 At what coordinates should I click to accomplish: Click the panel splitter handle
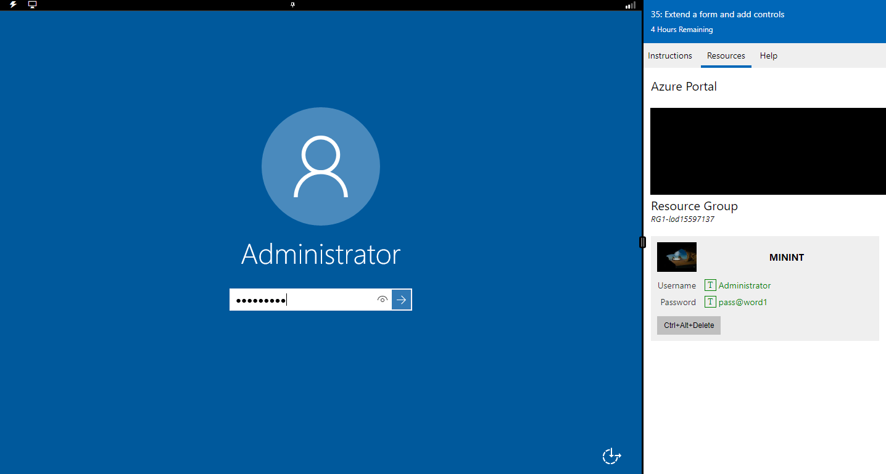click(x=642, y=242)
